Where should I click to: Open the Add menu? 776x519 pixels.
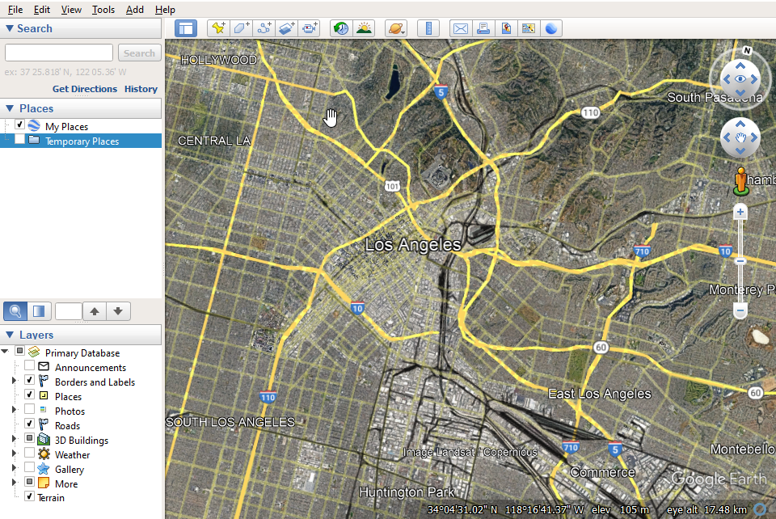[x=135, y=10]
